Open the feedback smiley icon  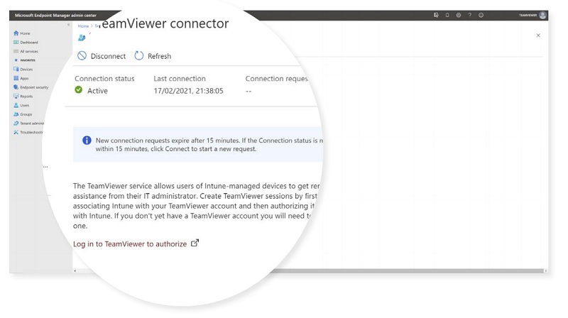(481, 15)
